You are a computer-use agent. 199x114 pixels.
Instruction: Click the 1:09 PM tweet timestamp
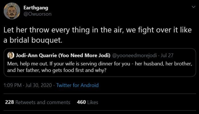[x=13, y=85]
